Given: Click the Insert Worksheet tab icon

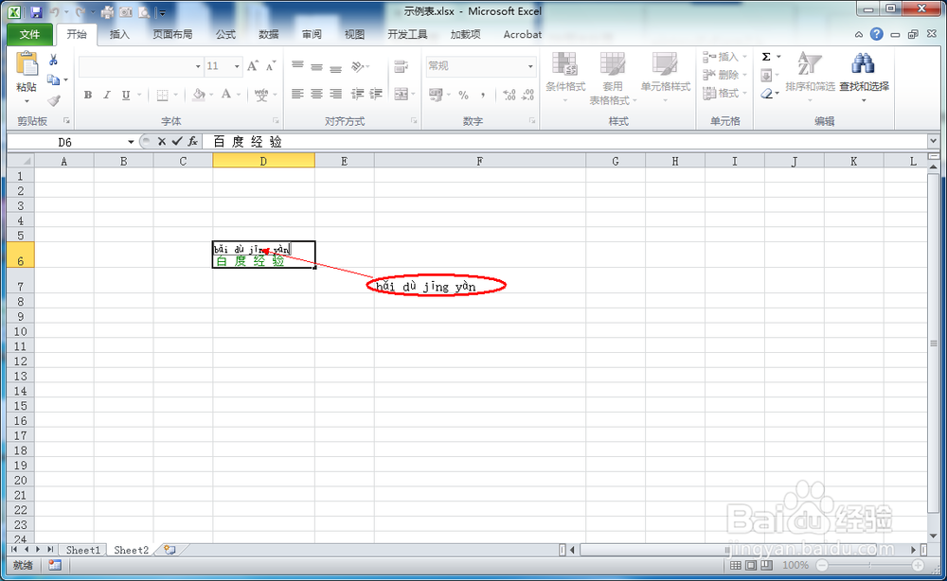Looking at the screenshot, I should click(x=170, y=550).
